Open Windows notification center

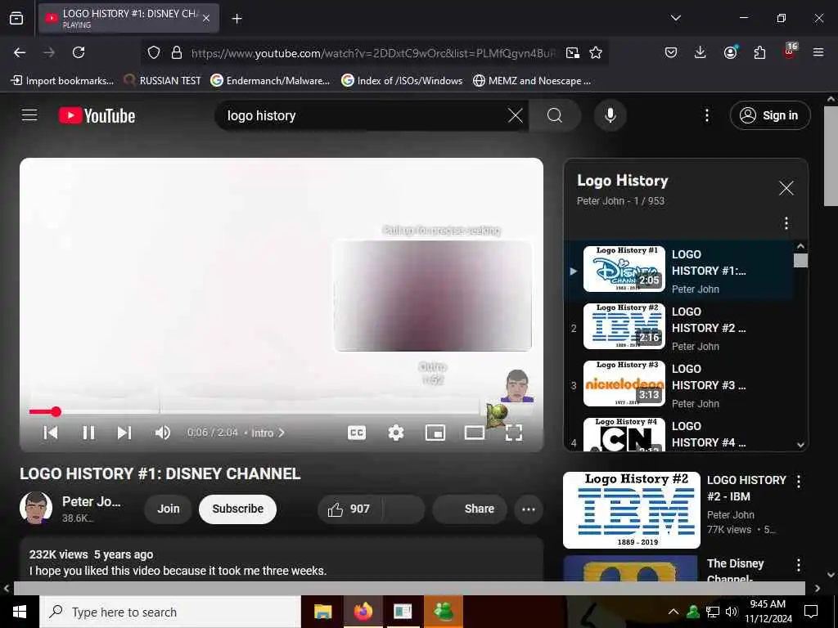[811, 612]
